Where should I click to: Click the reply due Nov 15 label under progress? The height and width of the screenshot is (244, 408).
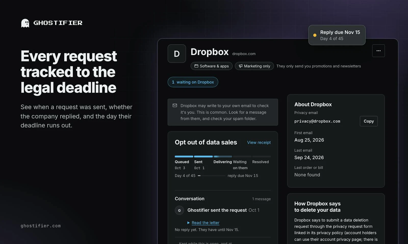tap(243, 176)
